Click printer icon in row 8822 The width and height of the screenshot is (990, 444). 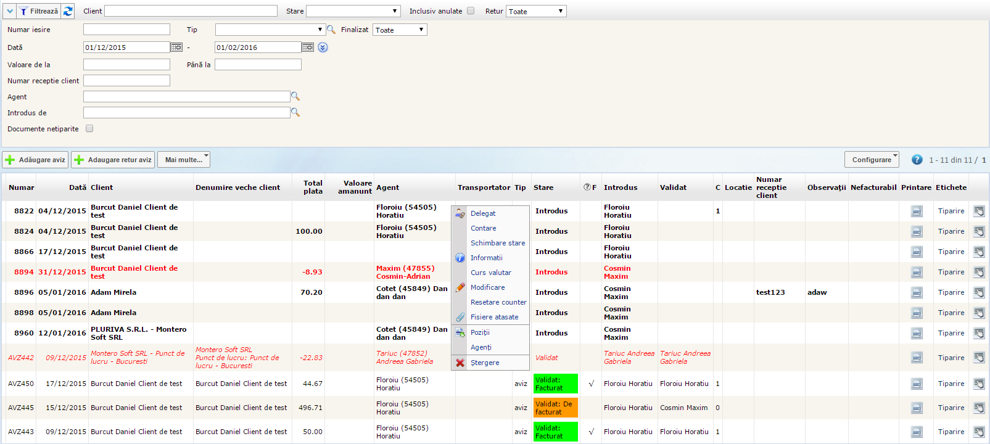[917, 211]
